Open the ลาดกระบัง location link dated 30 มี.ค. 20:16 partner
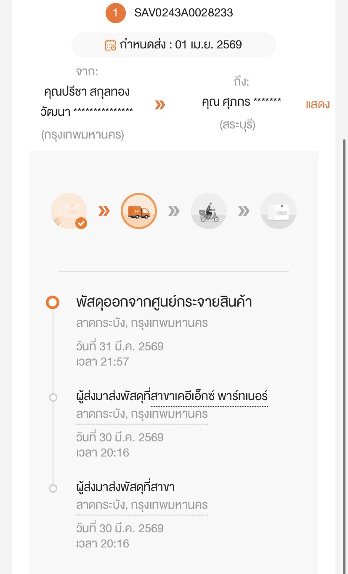The image size is (348, 574). coord(142,414)
